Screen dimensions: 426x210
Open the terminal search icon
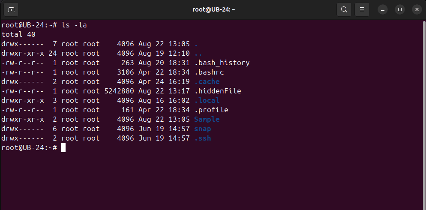[x=344, y=9]
